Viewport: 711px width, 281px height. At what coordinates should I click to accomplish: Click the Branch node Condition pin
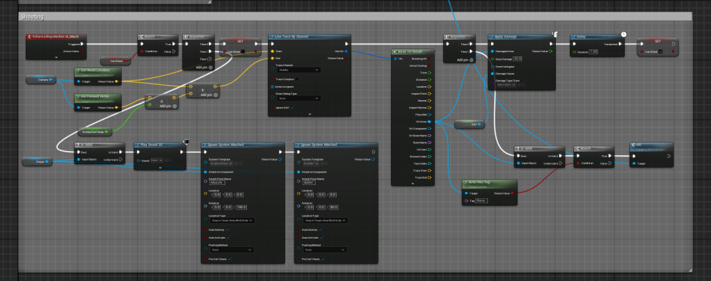tap(140, 51)
